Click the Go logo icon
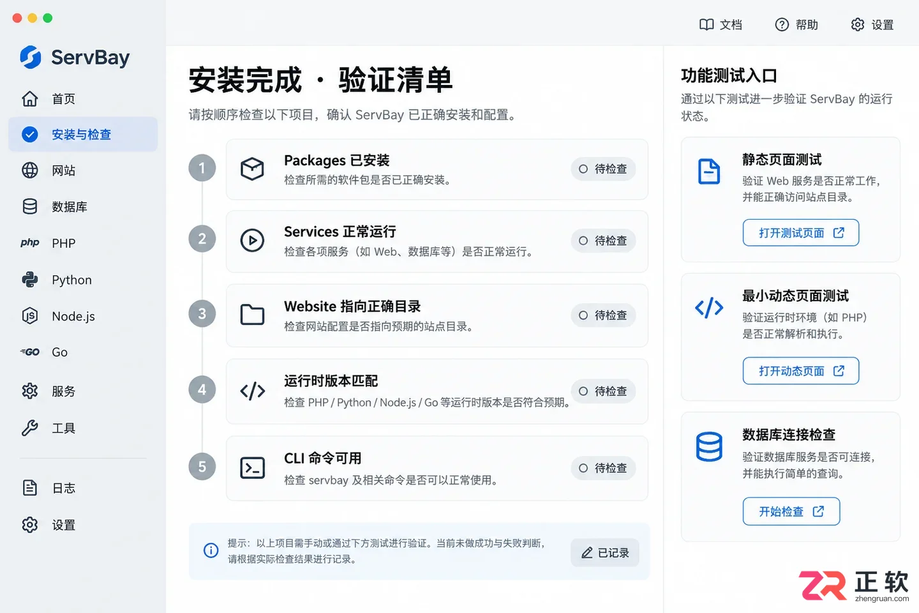 (x=30, y=352)
